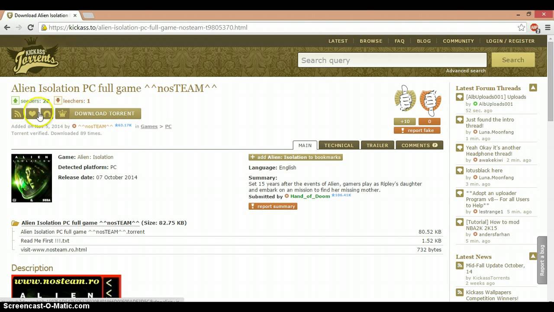Click the folder icon next to torrent name

16,223
